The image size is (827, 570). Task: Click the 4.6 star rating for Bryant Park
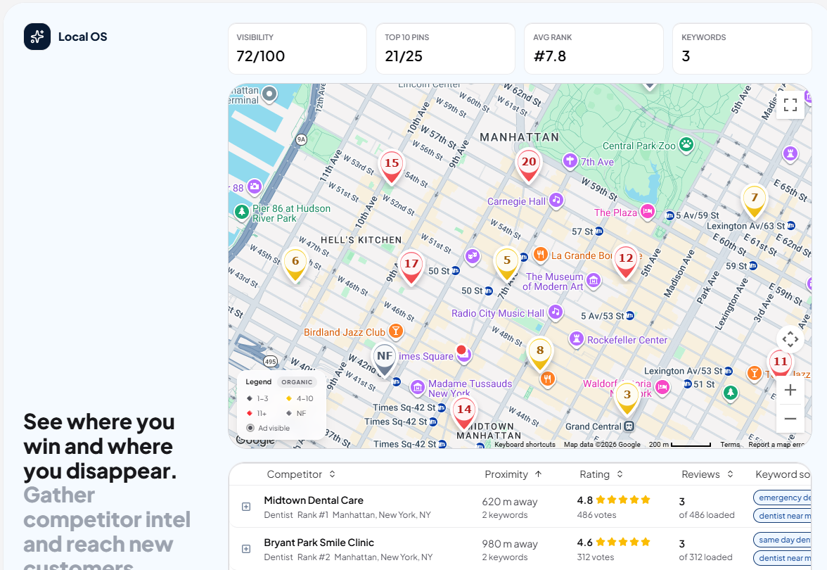tap(614, 542)
